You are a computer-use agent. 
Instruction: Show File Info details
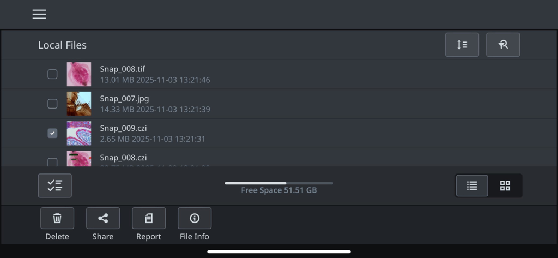point(195,218)
